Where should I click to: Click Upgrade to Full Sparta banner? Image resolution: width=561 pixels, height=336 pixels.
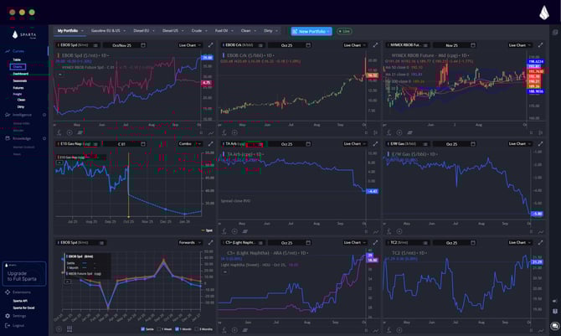(x=24, y=274)
